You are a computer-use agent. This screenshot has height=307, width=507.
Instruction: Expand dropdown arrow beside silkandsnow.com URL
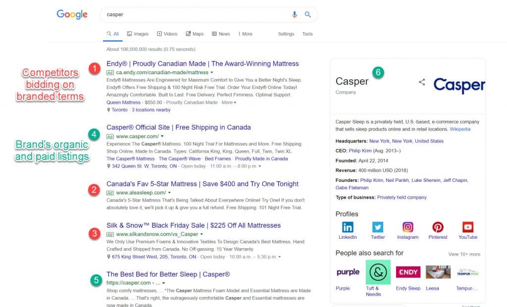[202, 234]
